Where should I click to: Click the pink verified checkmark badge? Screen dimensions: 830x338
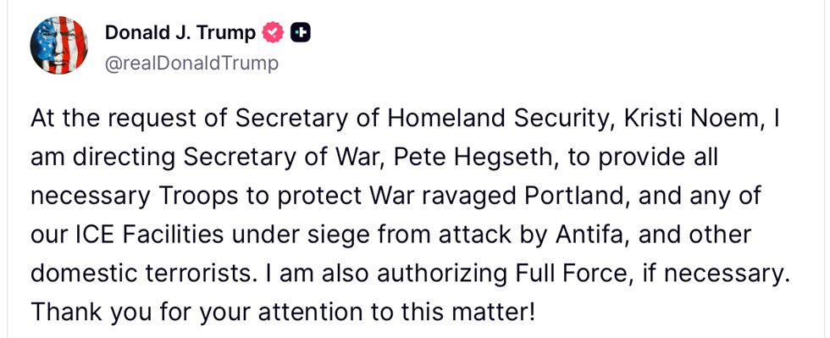point(273,33)
